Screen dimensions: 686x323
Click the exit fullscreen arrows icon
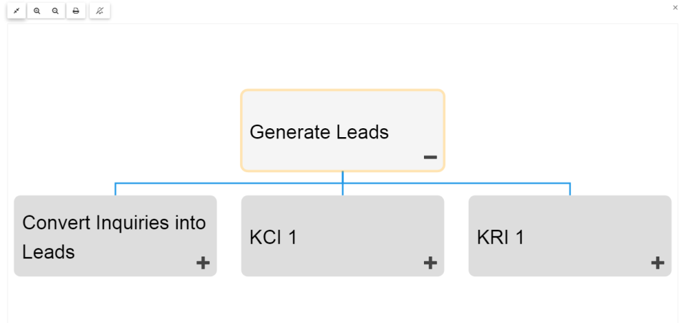[16, 11]
